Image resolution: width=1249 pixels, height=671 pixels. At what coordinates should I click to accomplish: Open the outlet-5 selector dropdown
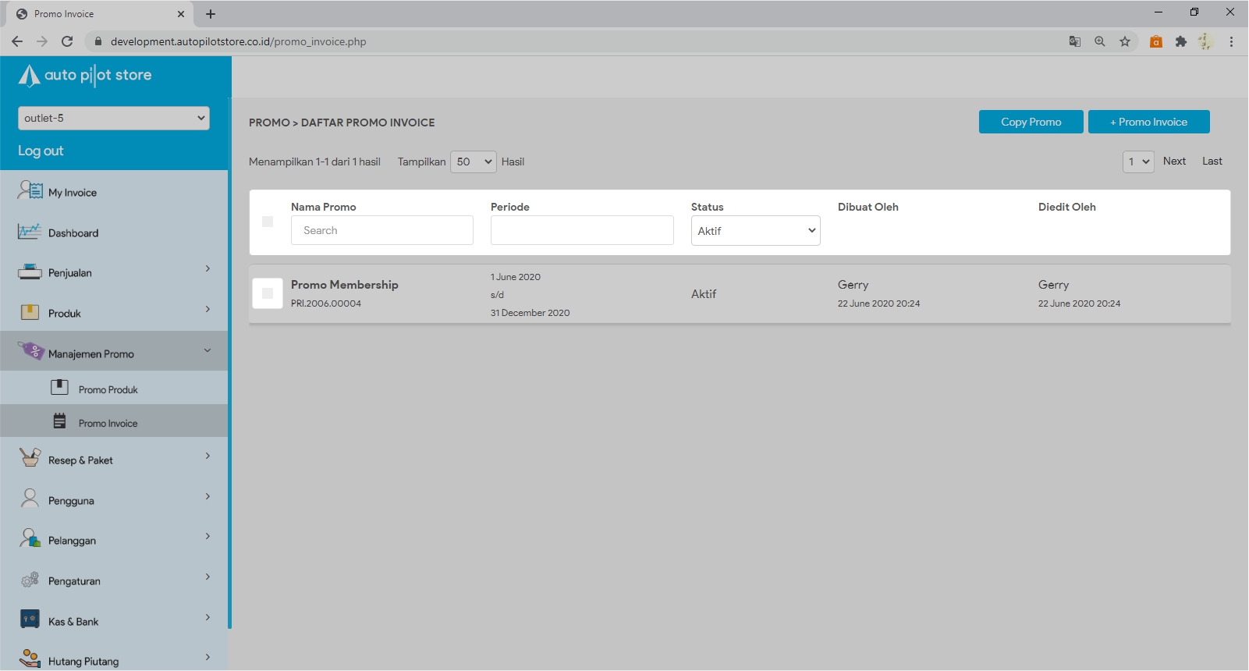click(114, 118)
